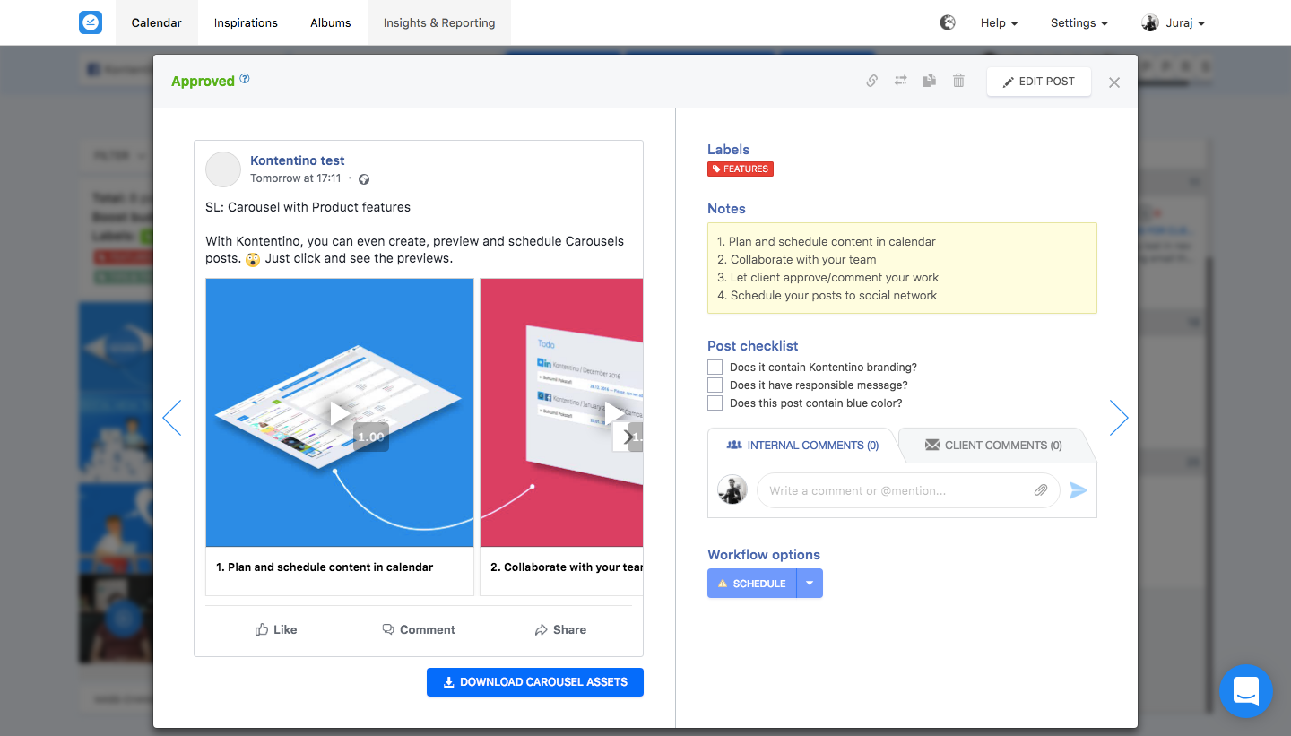The height and width of the screenshot is (736, 1291).
Task: Expand the Schedule workflow options arrow
Action: [810, 584]
